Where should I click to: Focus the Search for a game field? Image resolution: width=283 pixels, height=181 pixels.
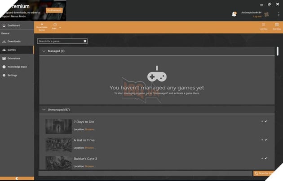[x=60, y=41]
